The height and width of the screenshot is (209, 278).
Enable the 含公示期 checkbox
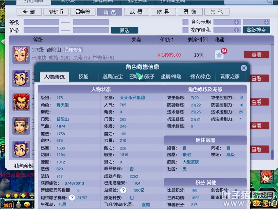point(185,22)
